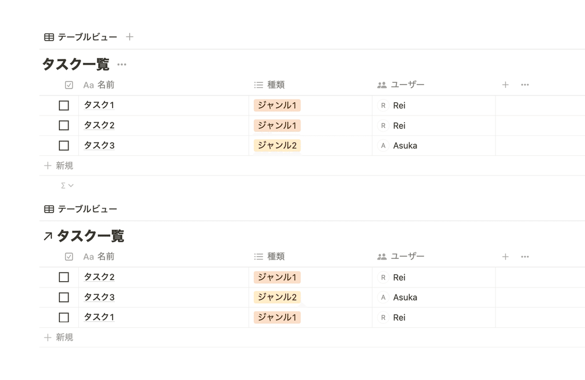
Task: Check the タスク3 checkbox in the first table
Action: tap(64, 146)
